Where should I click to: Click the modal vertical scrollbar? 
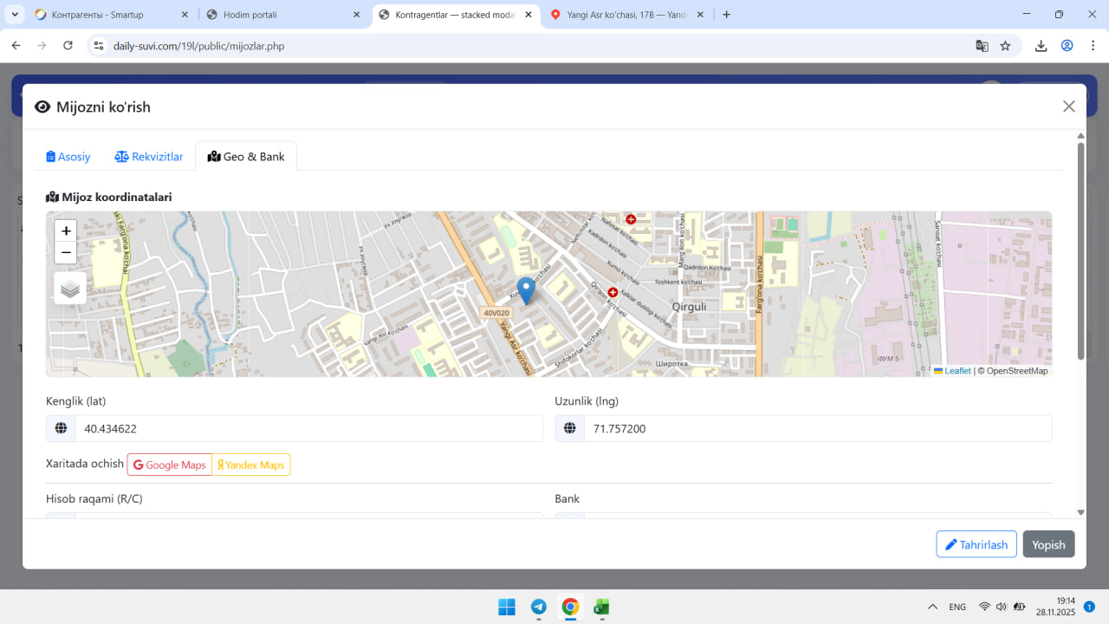coord(1080,251)
